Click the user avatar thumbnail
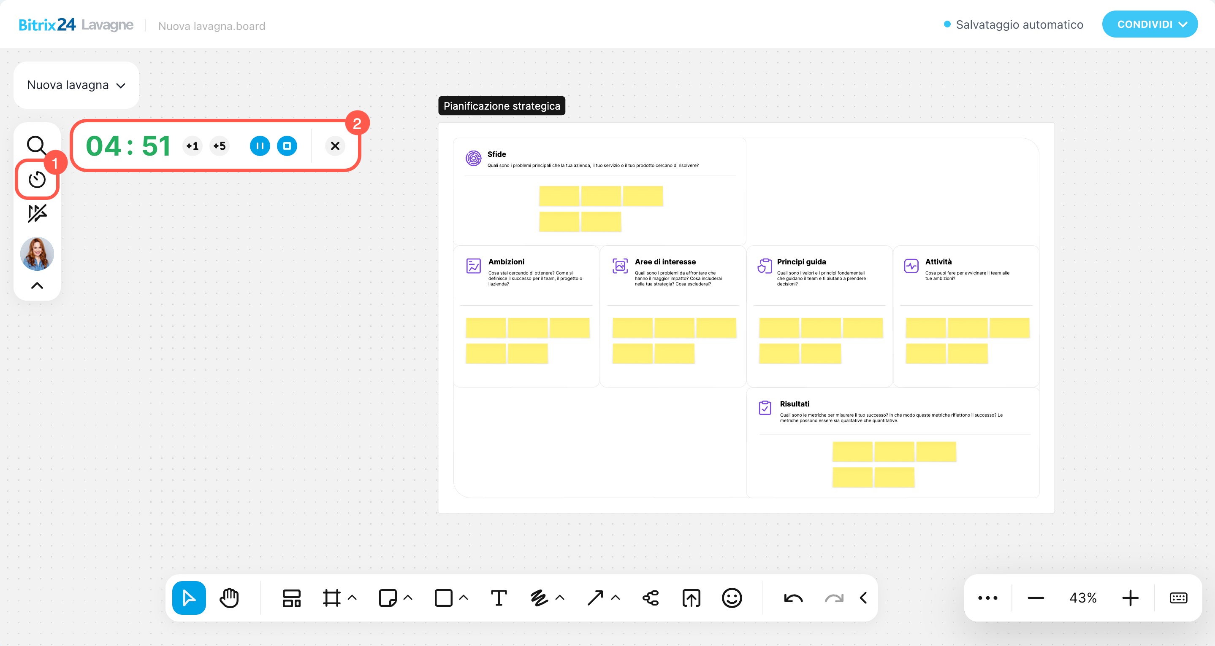1215x646 pixels. pos(37,253)
